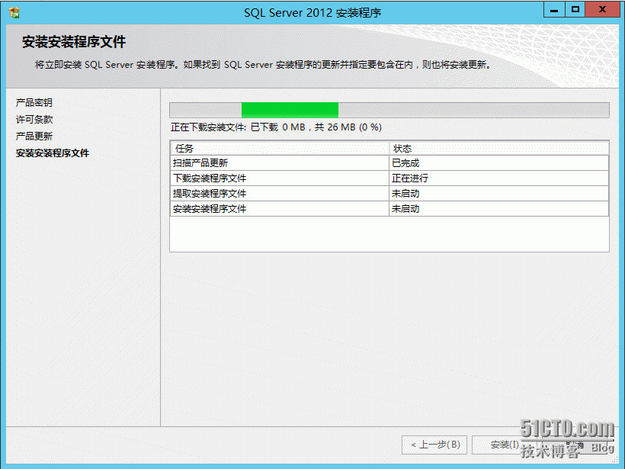The height and width of the screenshot is (469, 625).
Task: Go back with the 上一步(B) button
Action: tap(435, 445)
